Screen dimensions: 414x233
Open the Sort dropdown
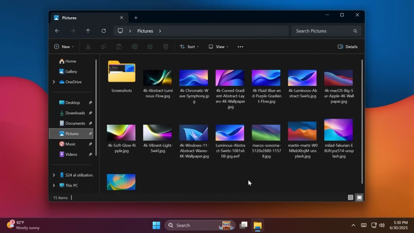point(189,47)
